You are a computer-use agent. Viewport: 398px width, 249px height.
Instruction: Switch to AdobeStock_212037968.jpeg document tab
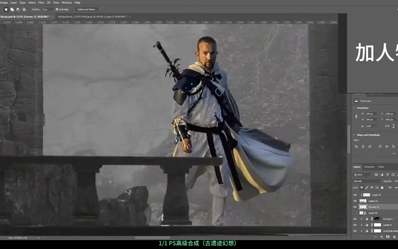tap(92, 17)
